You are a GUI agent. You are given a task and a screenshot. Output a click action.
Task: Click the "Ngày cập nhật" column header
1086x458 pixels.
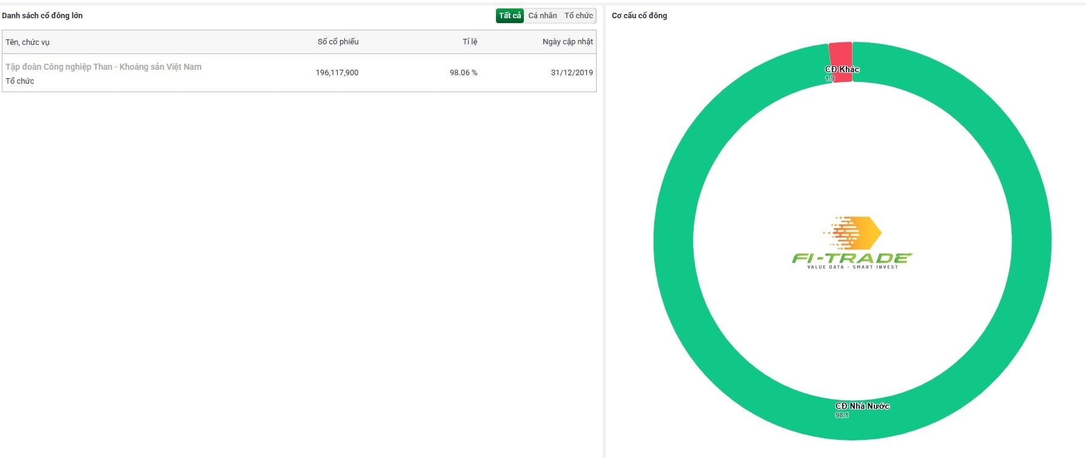[x=568, y=42]
